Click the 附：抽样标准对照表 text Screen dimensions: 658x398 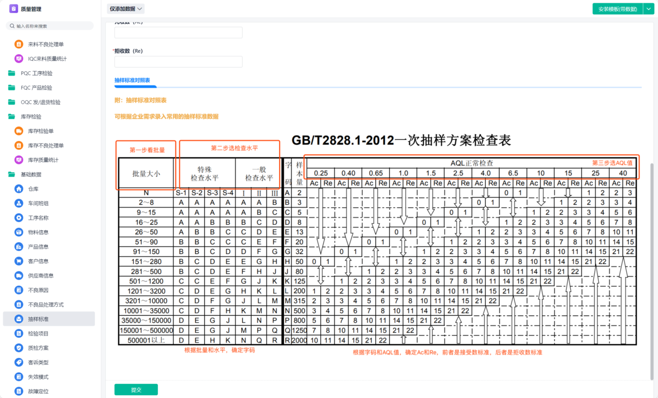click(140, 100)
